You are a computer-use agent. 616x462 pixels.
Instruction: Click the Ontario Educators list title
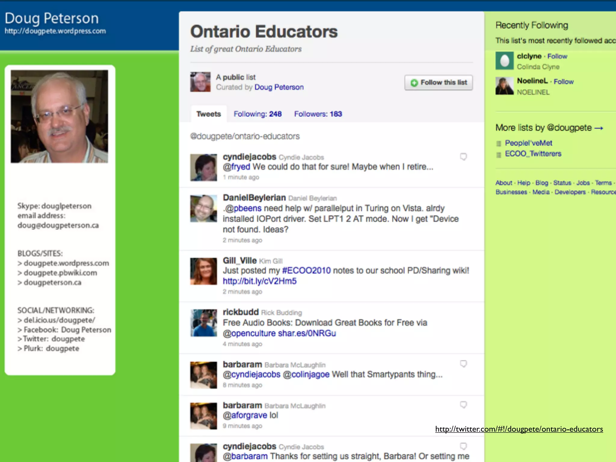(x=264, y=32)
